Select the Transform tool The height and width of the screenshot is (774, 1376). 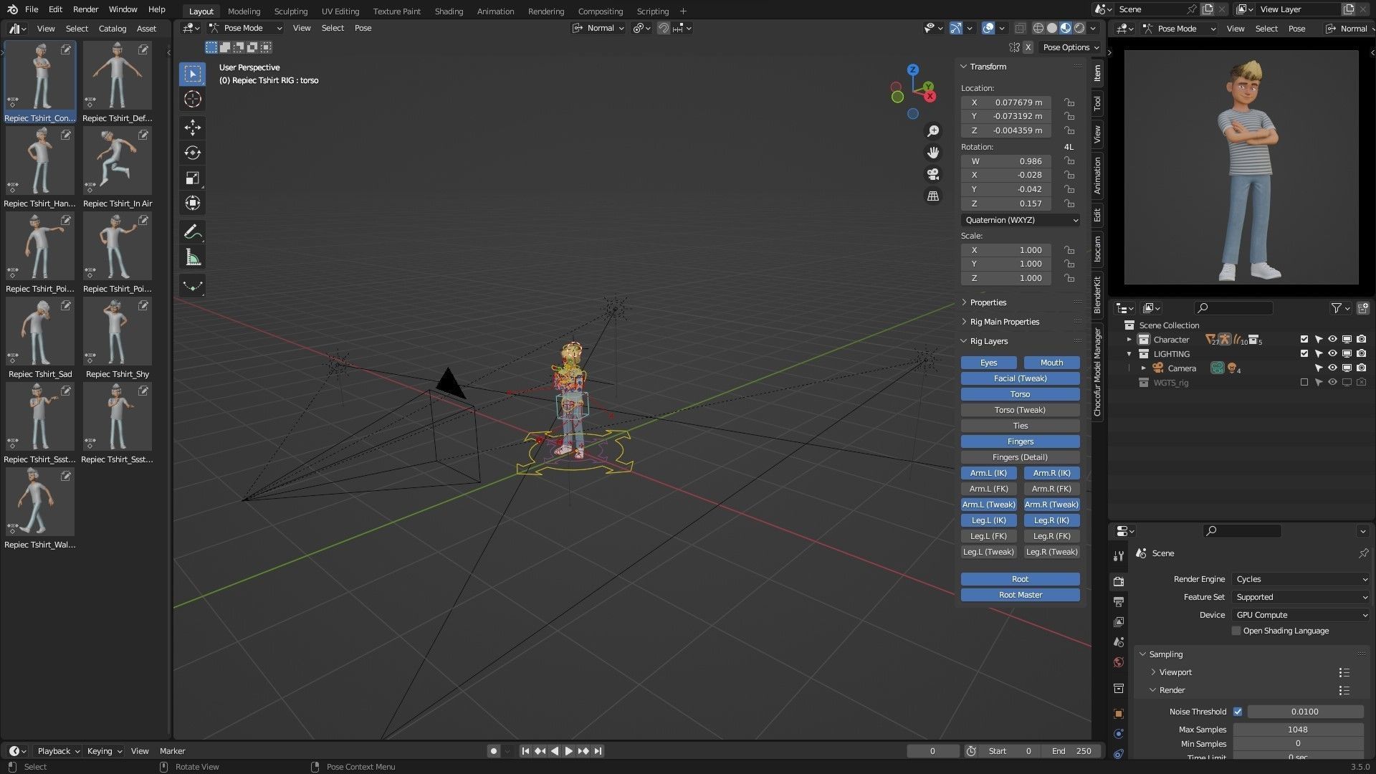[x=192, y=203]
